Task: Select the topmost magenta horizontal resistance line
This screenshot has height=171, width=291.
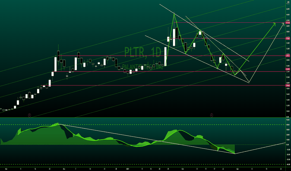Action: coord(229,23)
